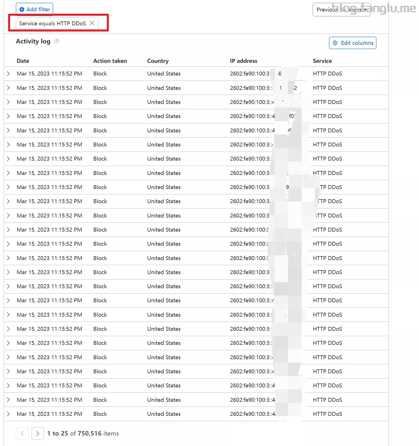Click the chart icon beside Activity log
This screenshot has height=446, width=419.
coord(57,41)
